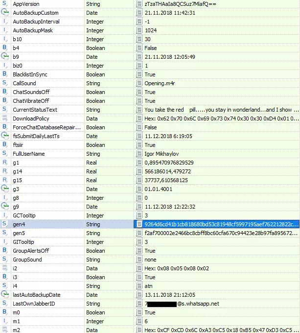This screenshot has width=300, height=333.
Task: Click the String type icon beside AppVersion
Action: click(4, 4)
